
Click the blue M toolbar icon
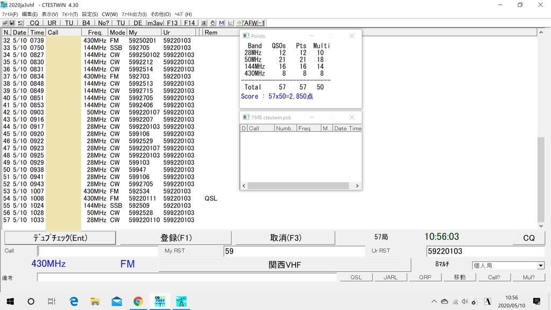pos(221,23)
